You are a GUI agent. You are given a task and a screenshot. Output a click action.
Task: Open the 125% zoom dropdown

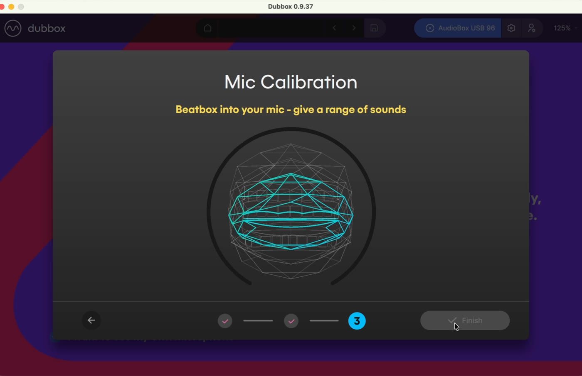point(565,28)
